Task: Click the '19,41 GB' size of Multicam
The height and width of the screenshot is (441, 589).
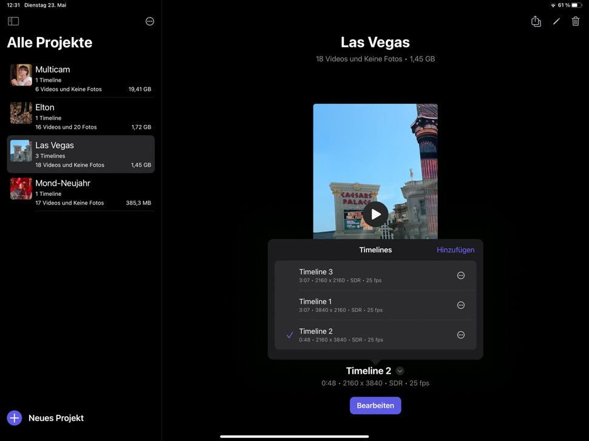Action: pyautogui.click(x=140, y=89)
